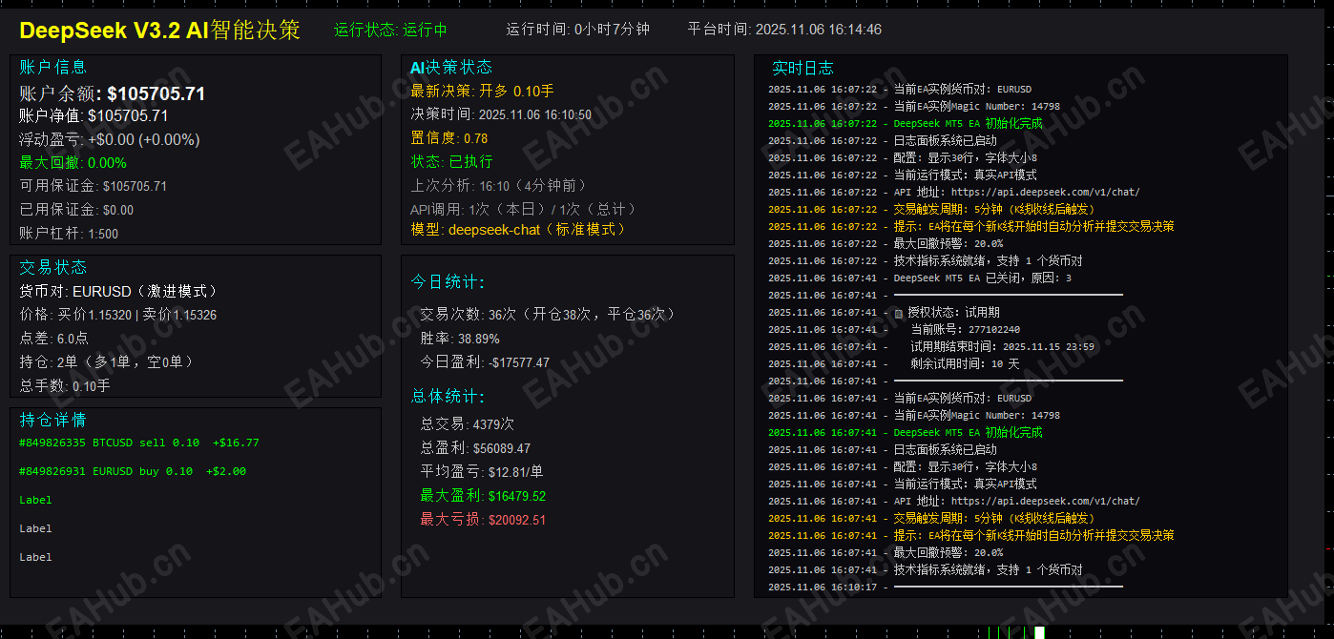The height and width of the screenshot is (639, 1334).
Task: Select the 运行状态: 运行中 status text
Action: coord(390,30)
